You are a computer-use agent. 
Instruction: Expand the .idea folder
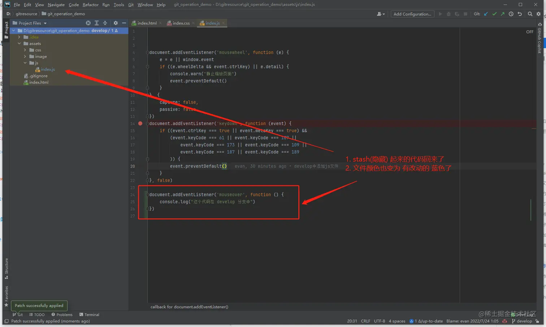click(x=19, y=37)
